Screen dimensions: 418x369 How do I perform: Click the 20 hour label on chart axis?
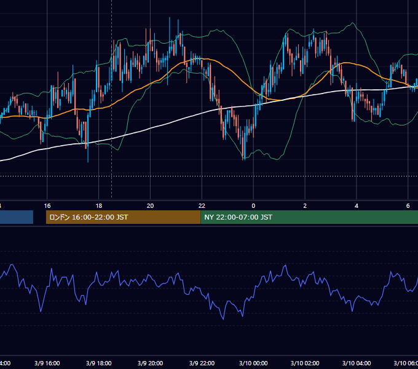pos(151,206)
